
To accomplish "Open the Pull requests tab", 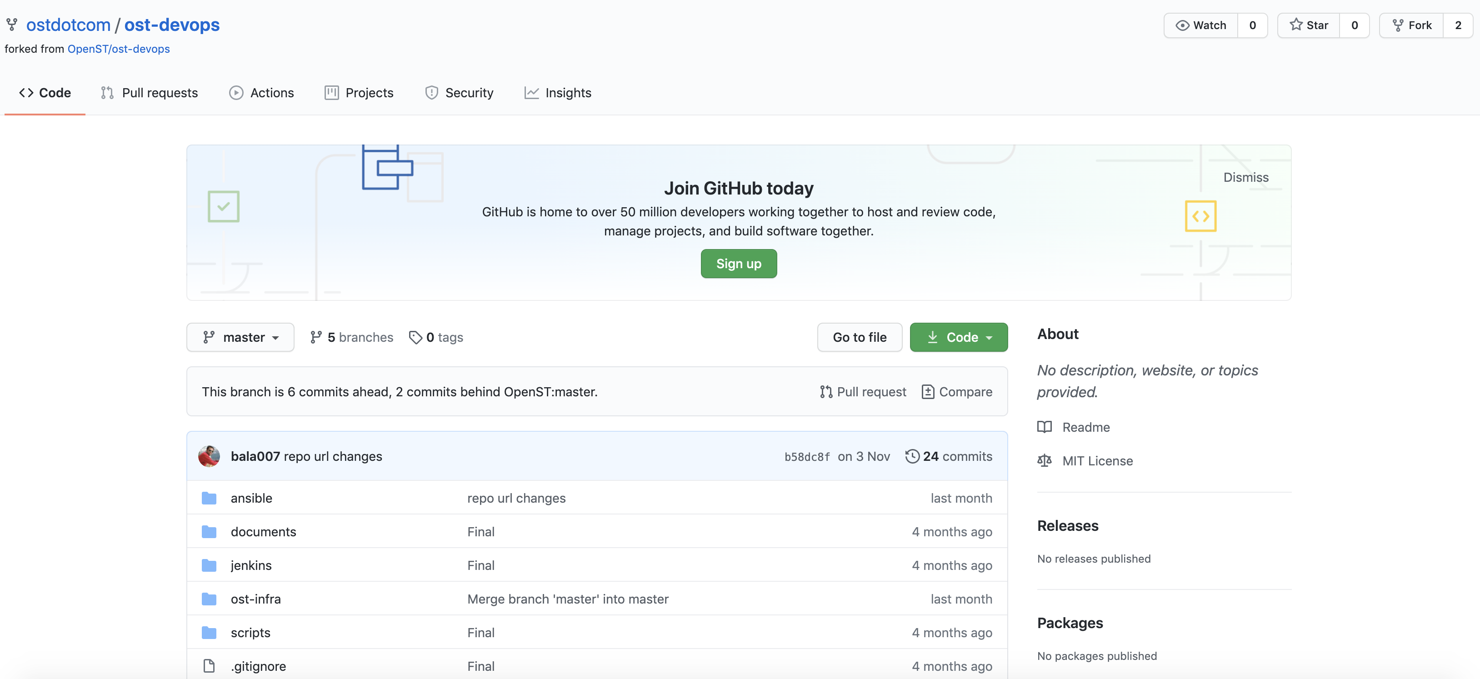I will point(150,92).
